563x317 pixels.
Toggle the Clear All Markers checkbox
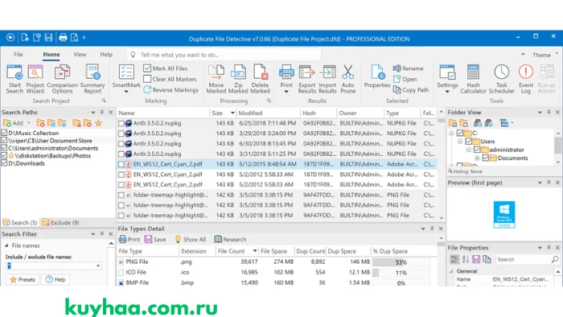[147, 79]
